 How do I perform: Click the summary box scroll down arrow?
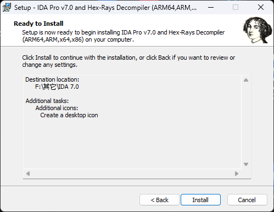coord(246,164)
